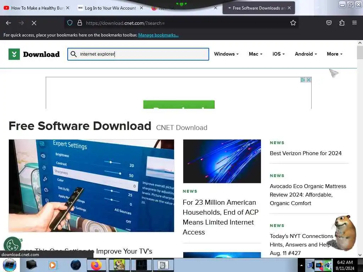The width and height of the screenshot is (363, 272).
Task: Close the How To Make a Healthy tab
Action: (68, 8)
